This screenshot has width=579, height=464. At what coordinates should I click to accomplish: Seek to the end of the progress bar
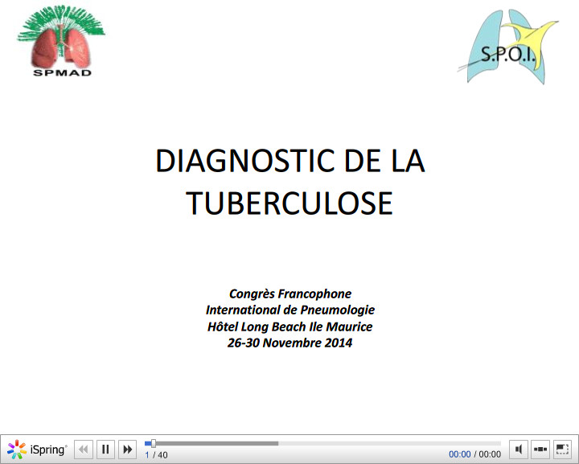tap(499, 443)
